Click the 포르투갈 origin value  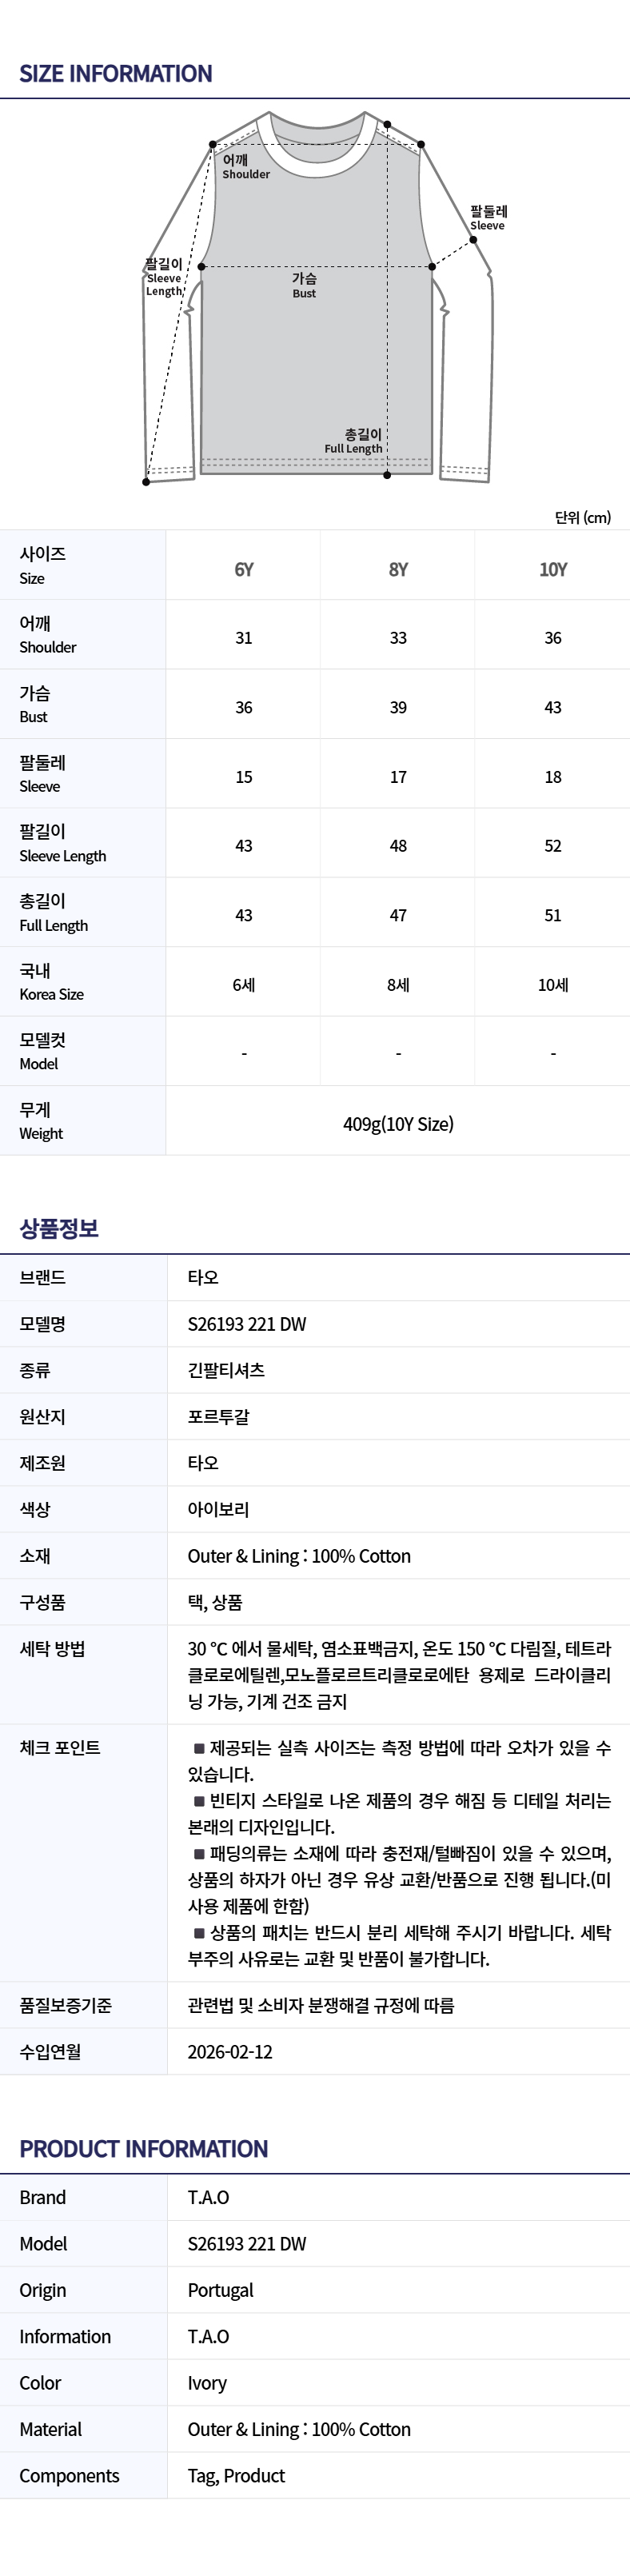click(x=219, y=1416)
